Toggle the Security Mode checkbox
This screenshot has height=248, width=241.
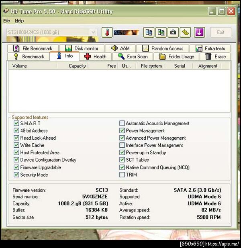16,175
